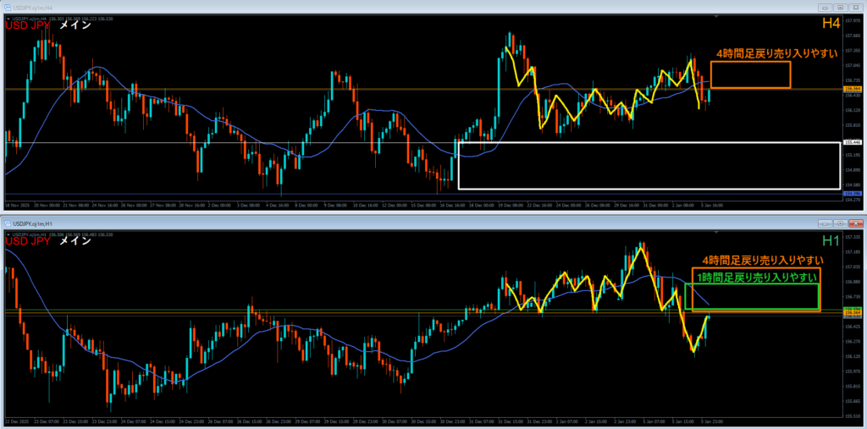Restore the USDJPY H4 chart window
867x429 pixels.
[840, 8]
